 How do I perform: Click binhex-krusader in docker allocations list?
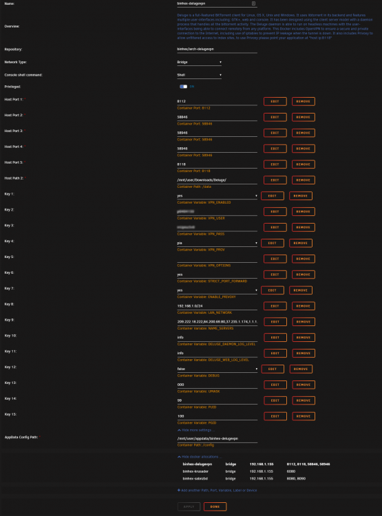pos(195,471)
